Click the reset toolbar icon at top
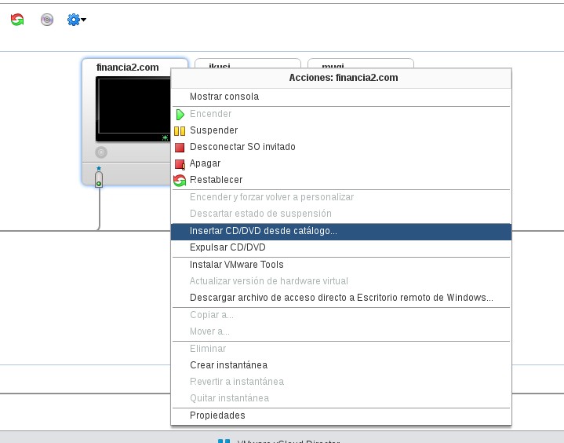This screenshot has height=443, width=564. coord(17,20)
